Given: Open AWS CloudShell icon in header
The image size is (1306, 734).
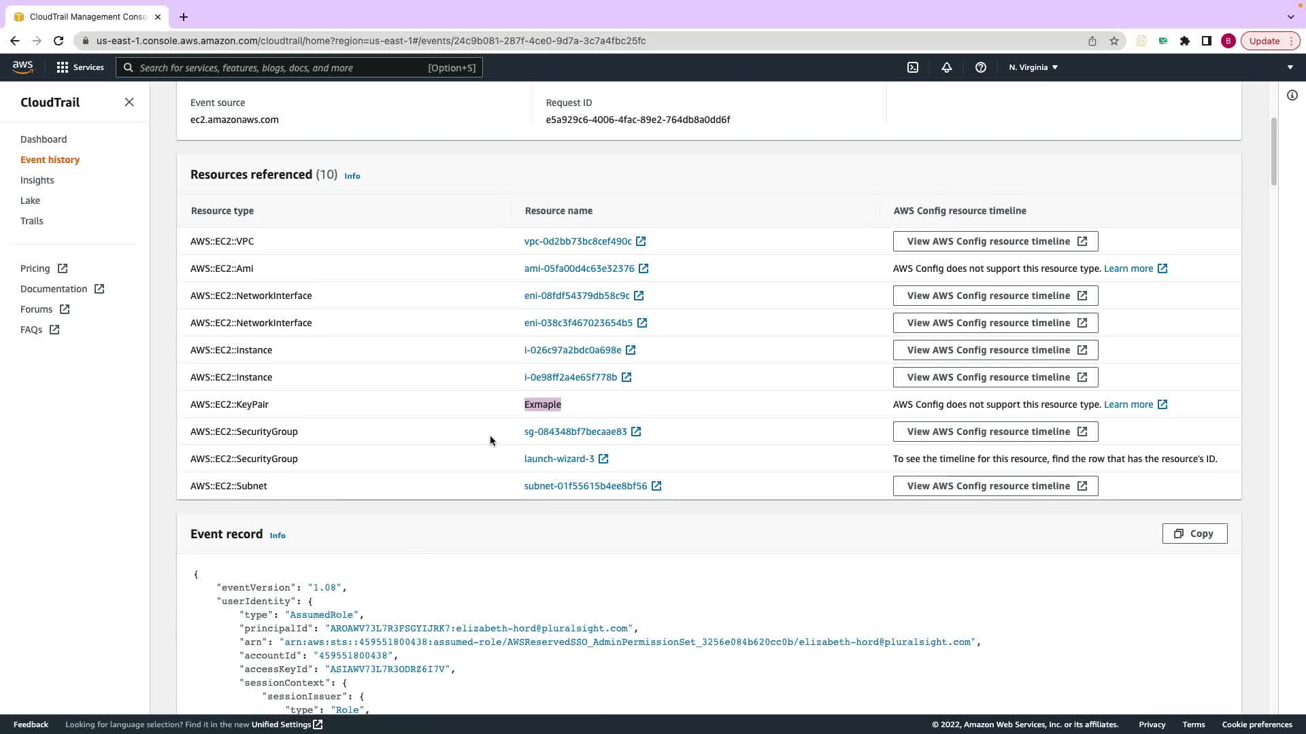Looking at the screenshot, I should tap(913, 67).
